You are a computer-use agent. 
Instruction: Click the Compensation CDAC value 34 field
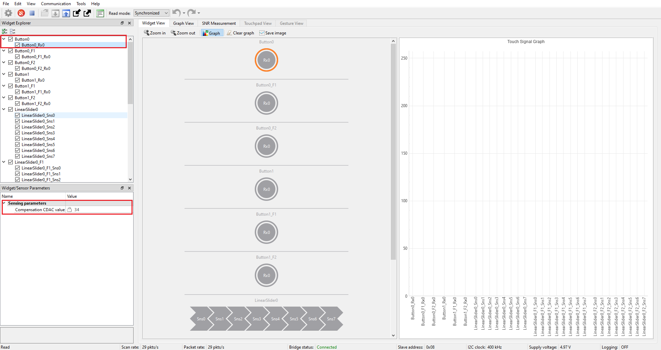(x=98, y=210)
